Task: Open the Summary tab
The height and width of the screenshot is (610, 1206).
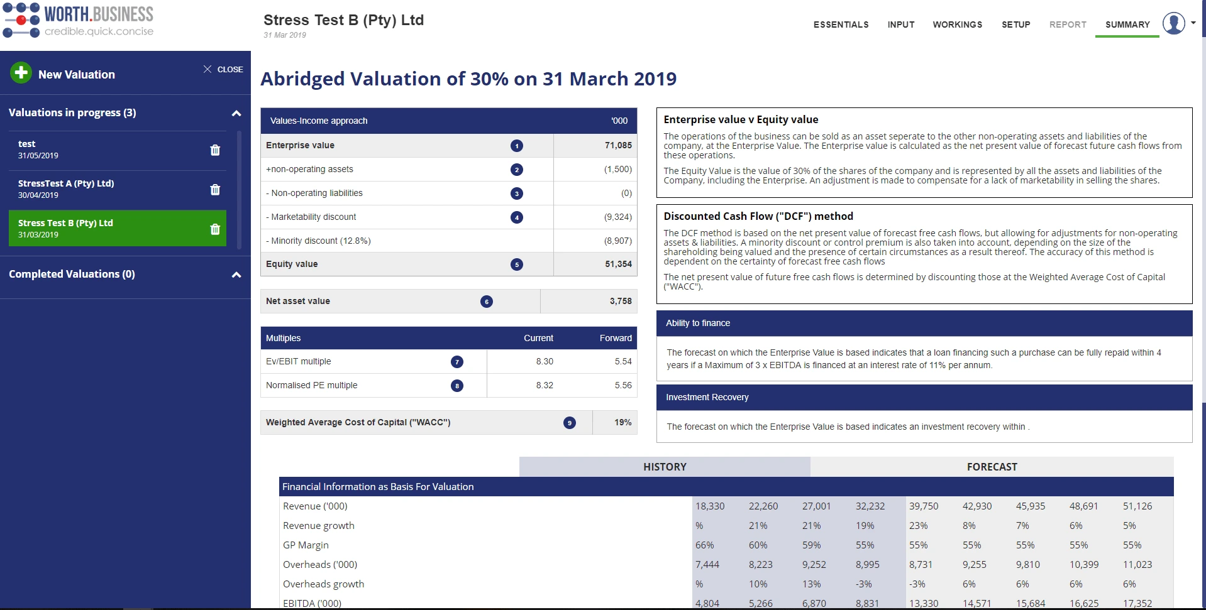Action: tap(1127, 25)
